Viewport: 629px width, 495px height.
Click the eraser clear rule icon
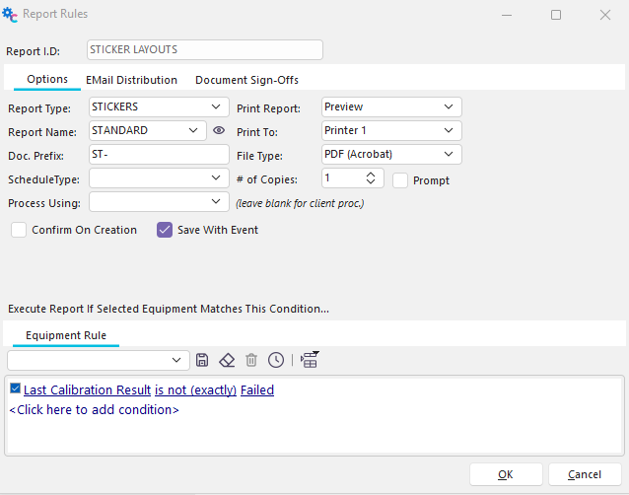point(227,361)
